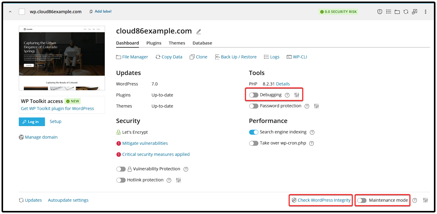Open Debugging settings sliders icon
This screenshot has width=437, height=214.
click(x=297, y=95)
